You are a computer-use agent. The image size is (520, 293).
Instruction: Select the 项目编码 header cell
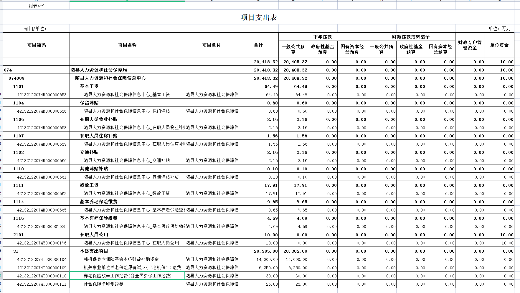point(37,45)
